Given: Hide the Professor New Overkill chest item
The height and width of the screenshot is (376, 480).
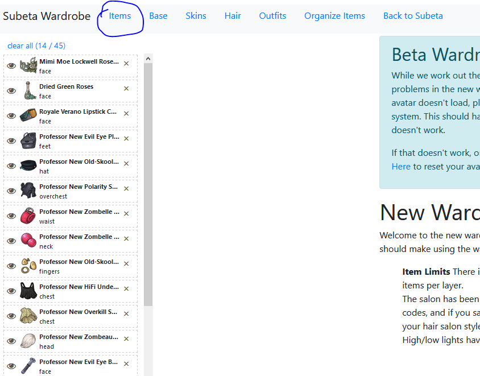Looking at the screenshot, I should click(x=11, y=316).
